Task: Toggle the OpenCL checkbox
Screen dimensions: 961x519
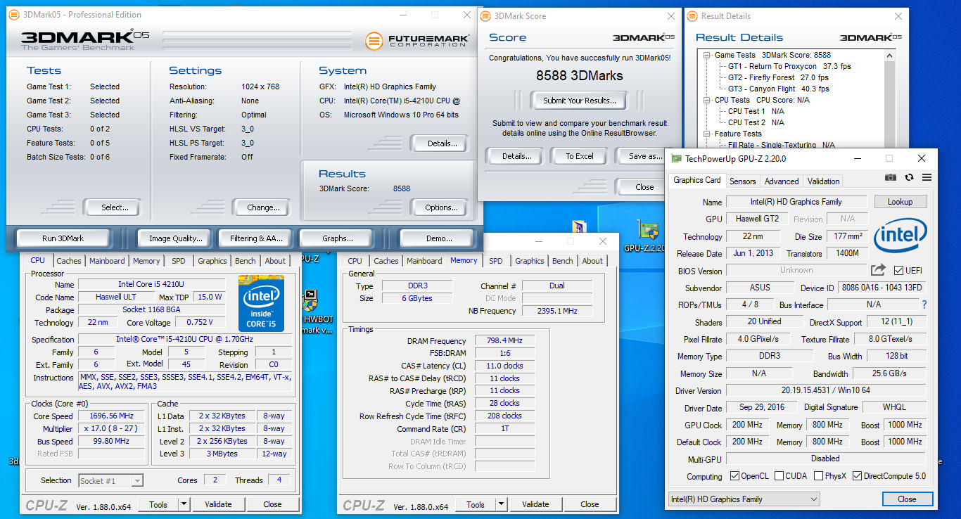Action: tap(735, 476)
